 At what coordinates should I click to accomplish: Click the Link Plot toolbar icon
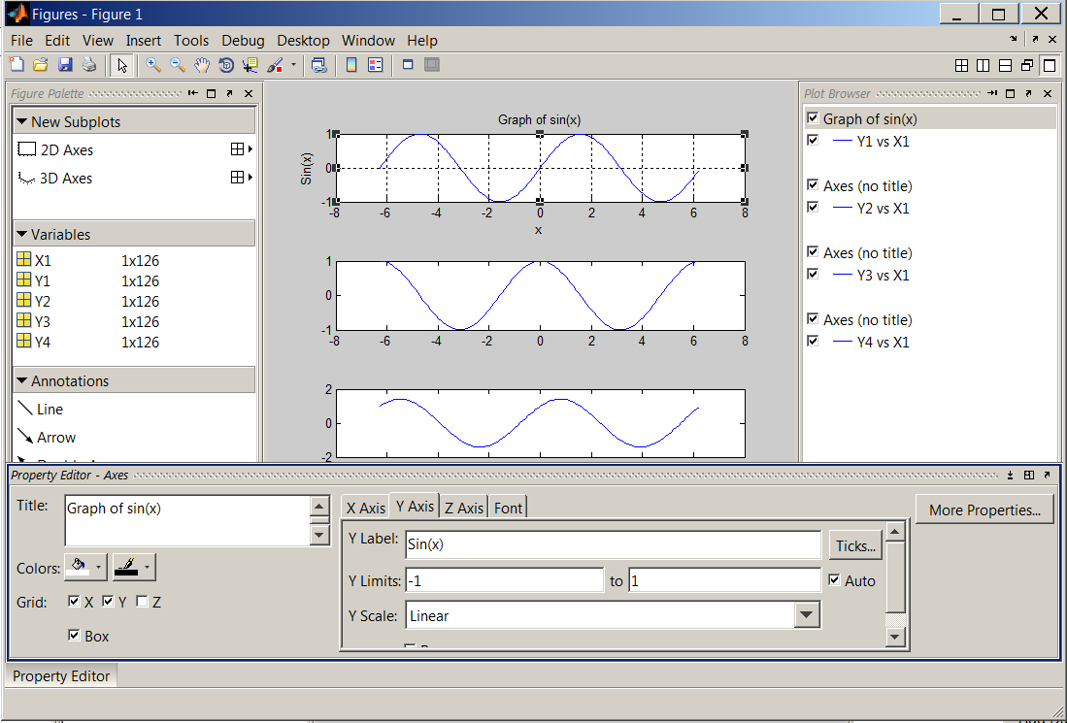point(318,65)
